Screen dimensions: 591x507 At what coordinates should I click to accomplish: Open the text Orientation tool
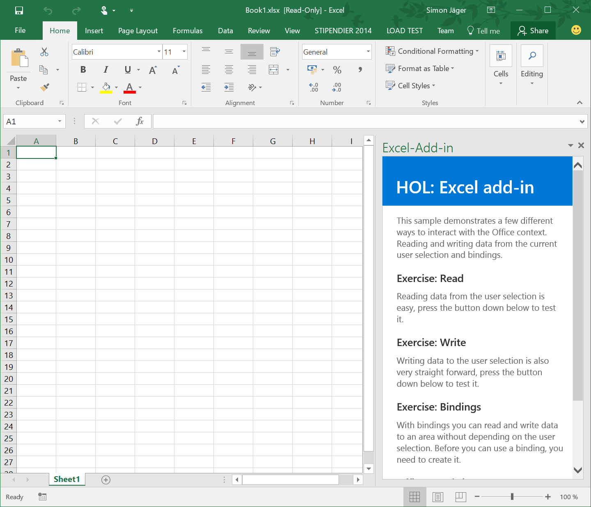[x=252, y=87]
